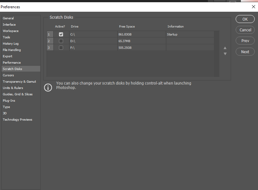Open 3D preferences section
Screen dimensions: 258x190
pos(21,113)
